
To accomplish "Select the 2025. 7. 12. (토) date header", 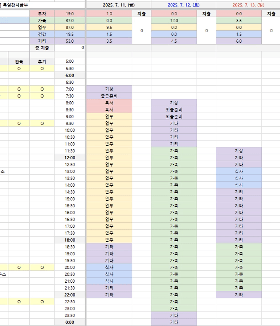I will coord(184,5).
